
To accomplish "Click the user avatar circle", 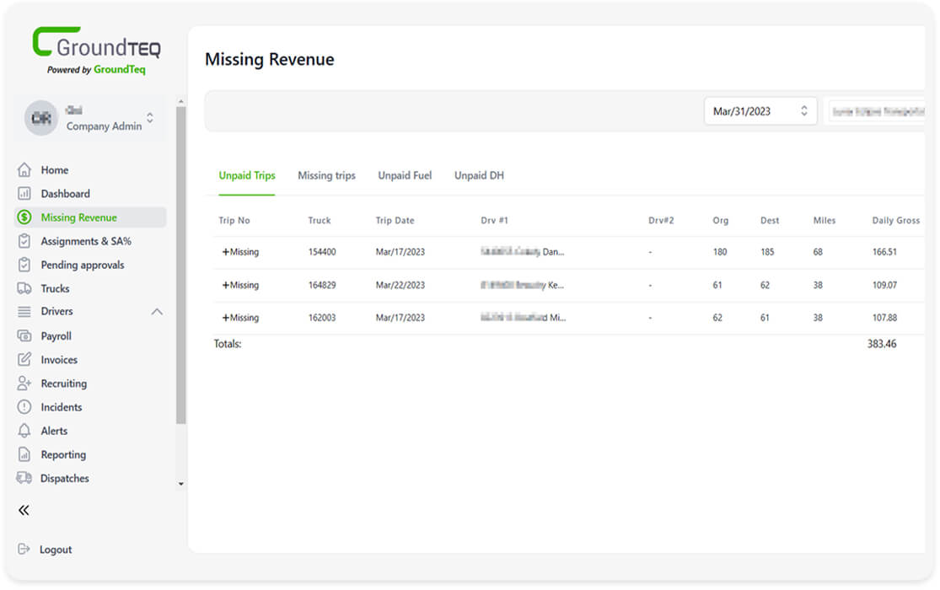I will coord(40,118).
